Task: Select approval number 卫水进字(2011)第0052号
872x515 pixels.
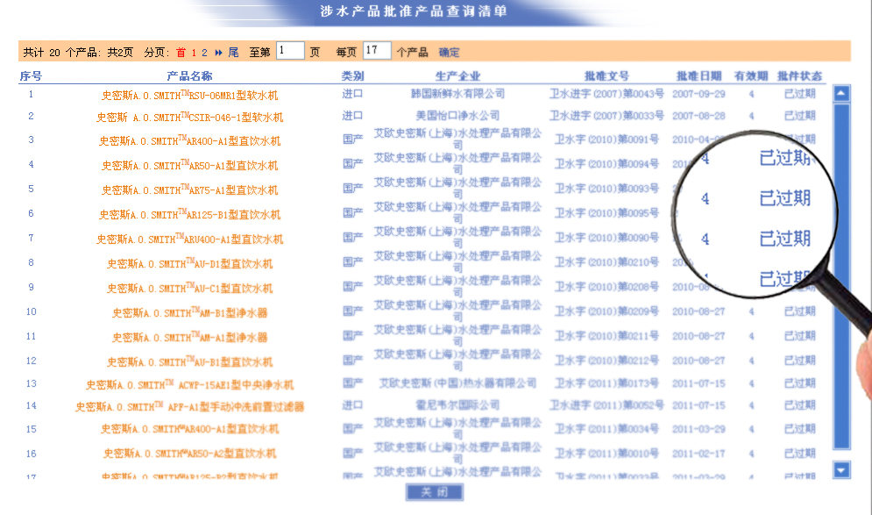Action: coord(606,405)
